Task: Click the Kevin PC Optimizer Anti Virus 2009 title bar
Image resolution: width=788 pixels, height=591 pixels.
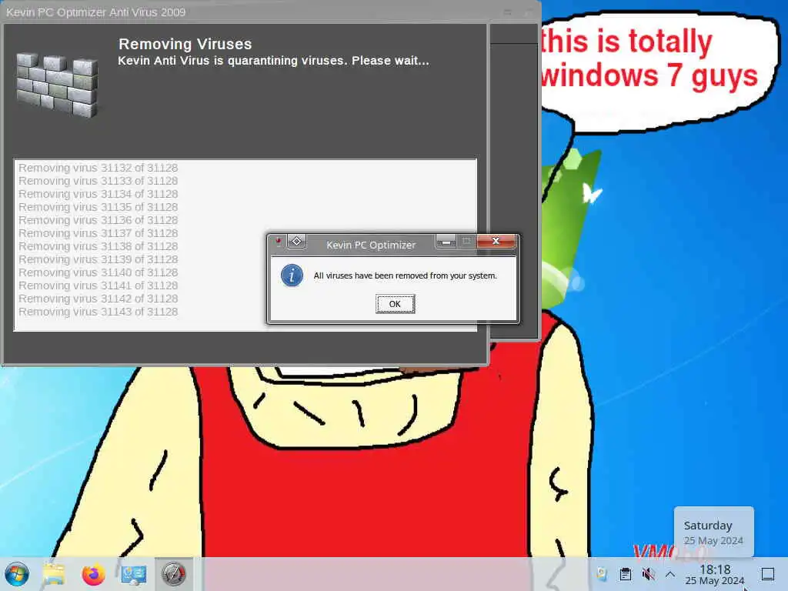Action: pos(270,12)
